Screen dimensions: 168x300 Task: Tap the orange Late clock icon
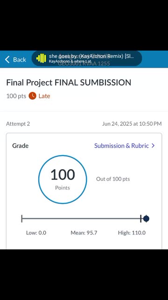point(32,96)
